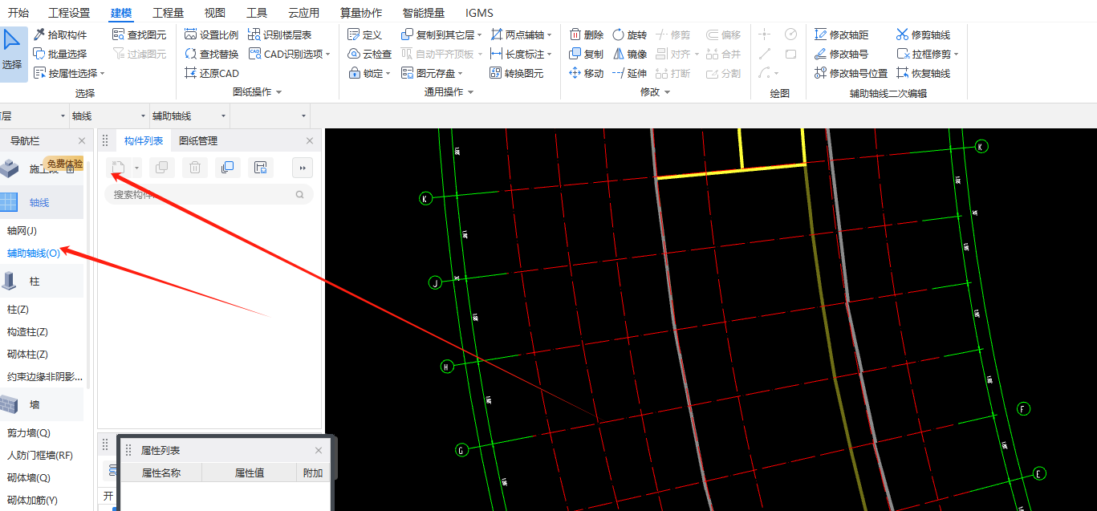Open the new component dropdown arrow

[x=137, y=168]
